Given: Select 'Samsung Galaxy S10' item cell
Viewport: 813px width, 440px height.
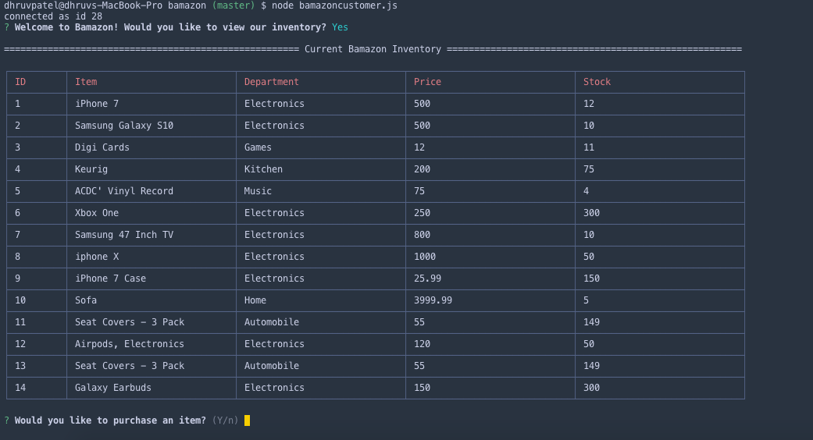Looking at the screenshot, I should [124, 126].
